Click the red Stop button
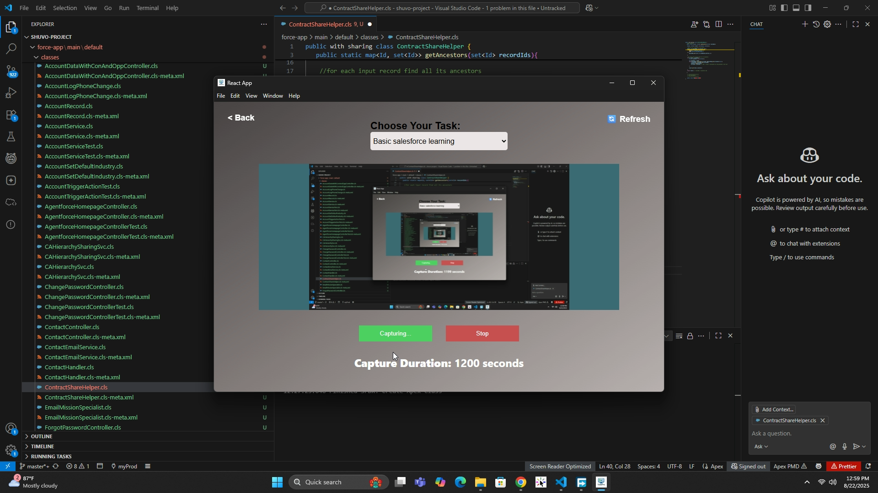 pyautogui.click(x=482, y=334)
